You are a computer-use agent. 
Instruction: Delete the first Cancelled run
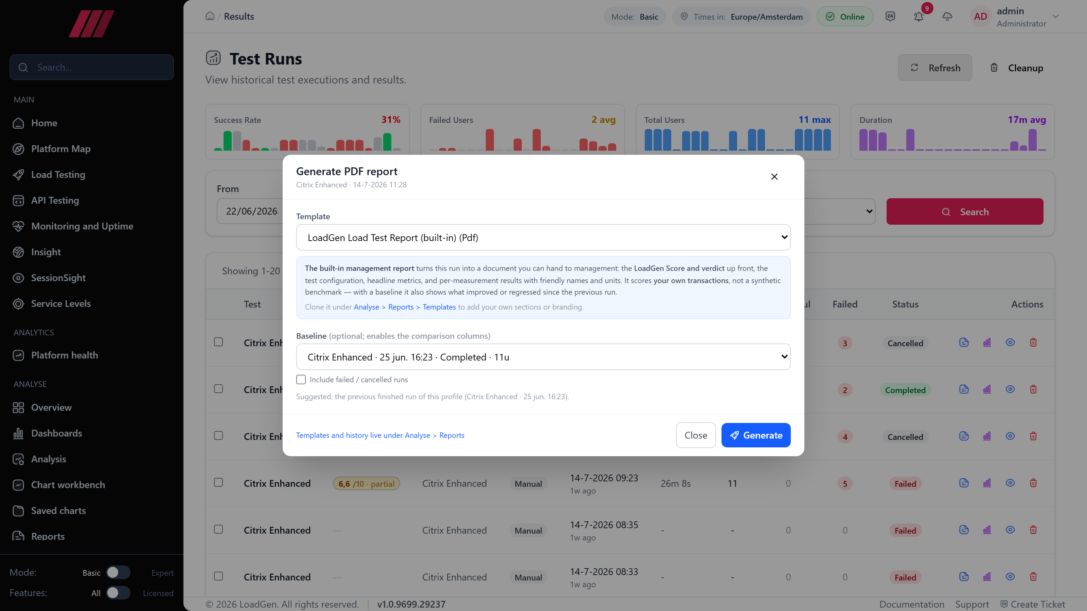1033,342
